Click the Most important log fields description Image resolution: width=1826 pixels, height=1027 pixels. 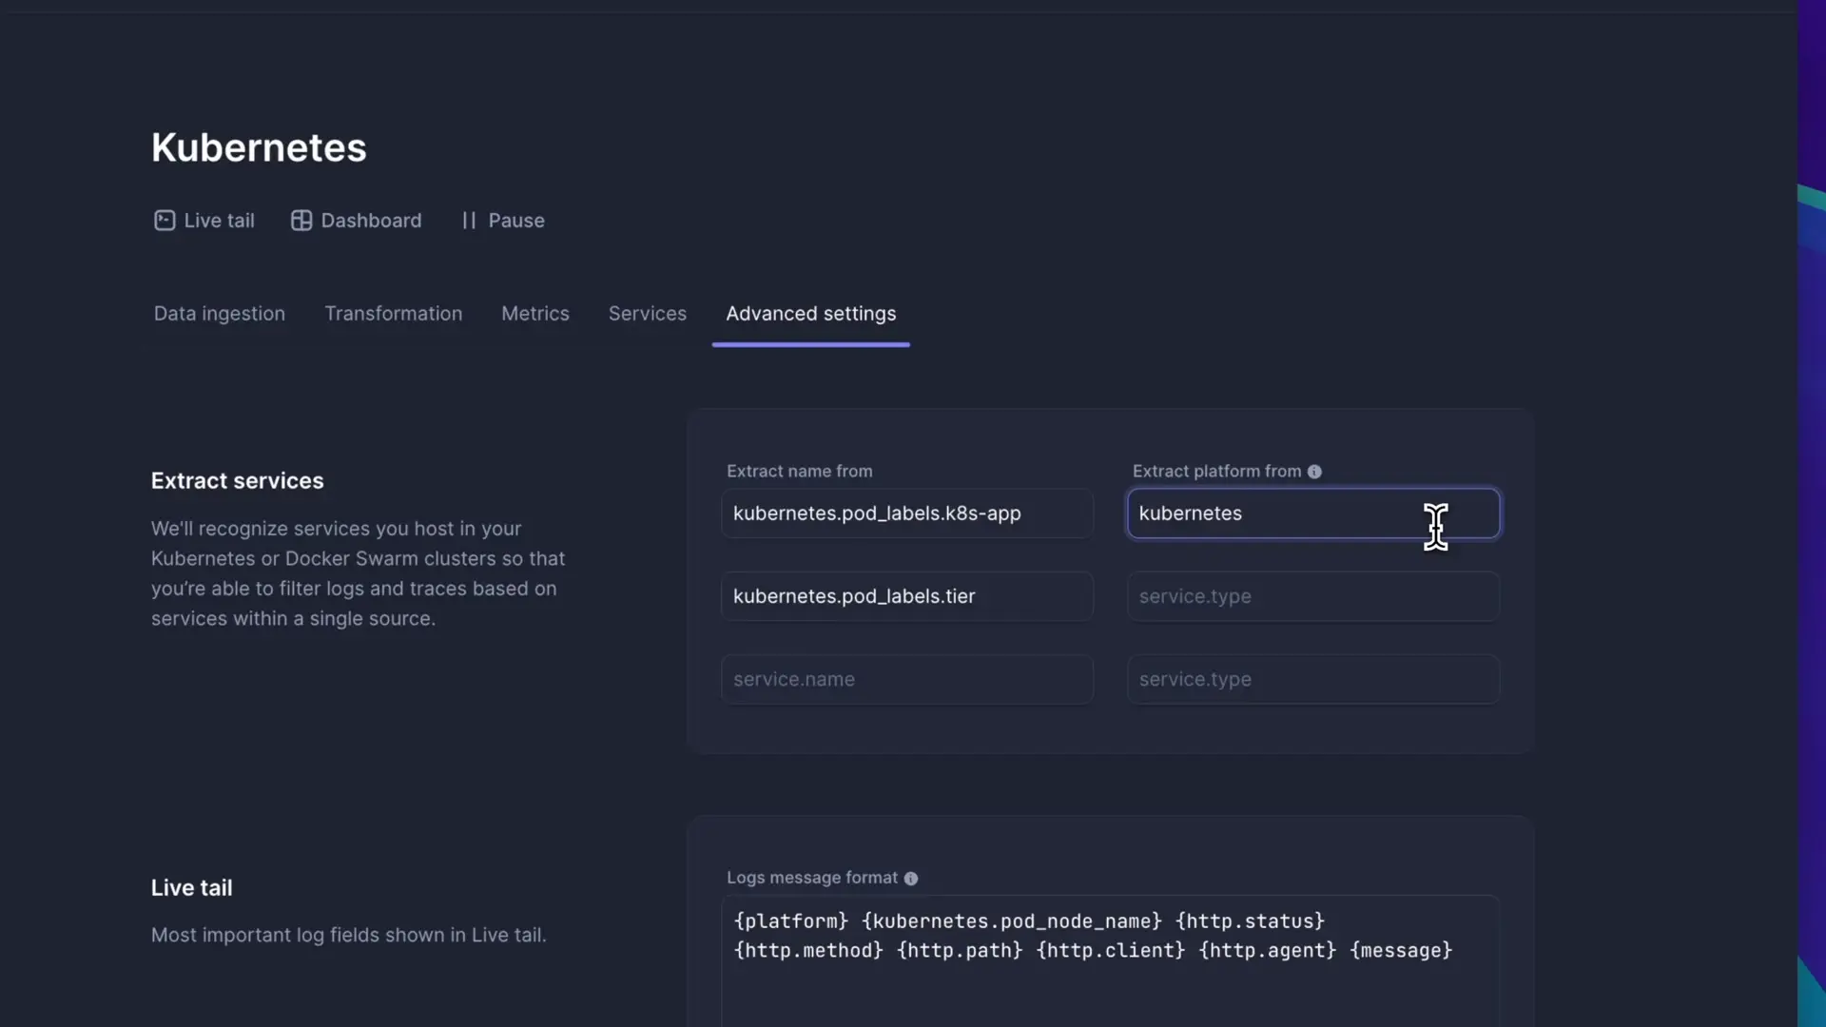349,936
